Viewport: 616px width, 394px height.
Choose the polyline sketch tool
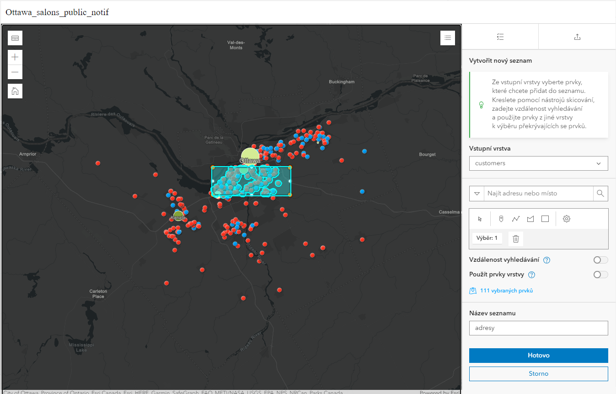pos(516,219)
